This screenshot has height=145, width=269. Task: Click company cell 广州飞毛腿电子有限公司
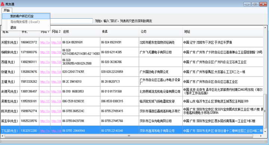click(161, 52)
